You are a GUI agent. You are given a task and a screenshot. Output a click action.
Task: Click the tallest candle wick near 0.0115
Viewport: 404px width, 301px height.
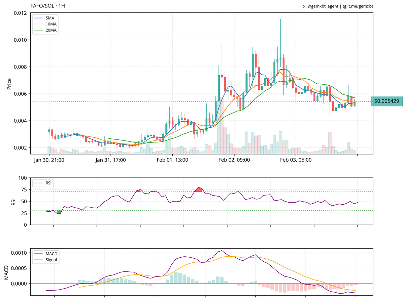pos(280,39)
